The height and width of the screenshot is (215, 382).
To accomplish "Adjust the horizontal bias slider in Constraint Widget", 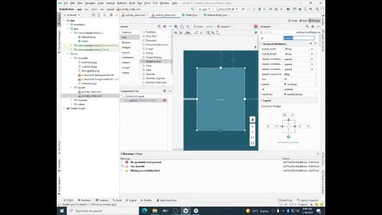I will (288, 142).
